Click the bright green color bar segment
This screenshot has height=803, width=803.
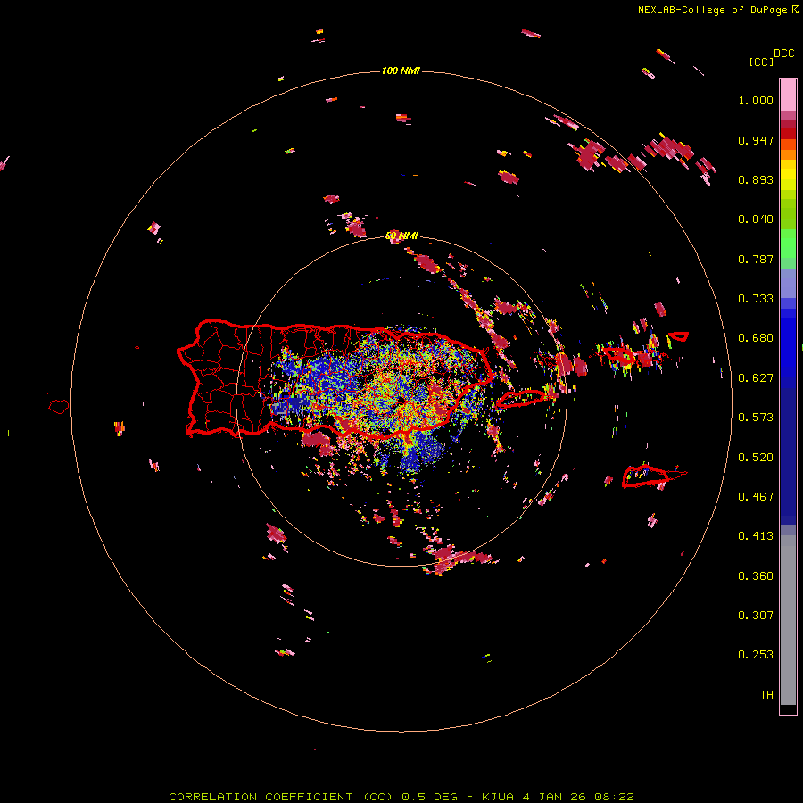point(788,244)
